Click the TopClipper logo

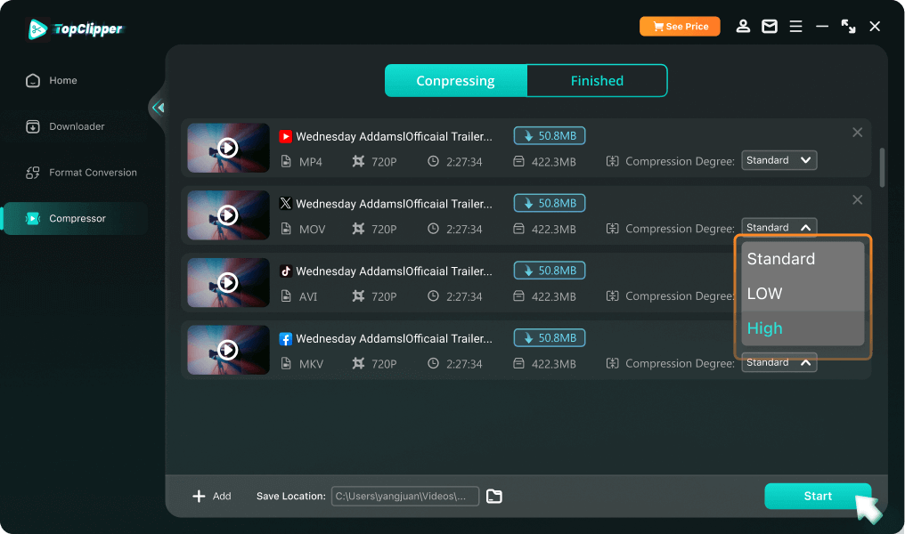click(x=76, y=28)
